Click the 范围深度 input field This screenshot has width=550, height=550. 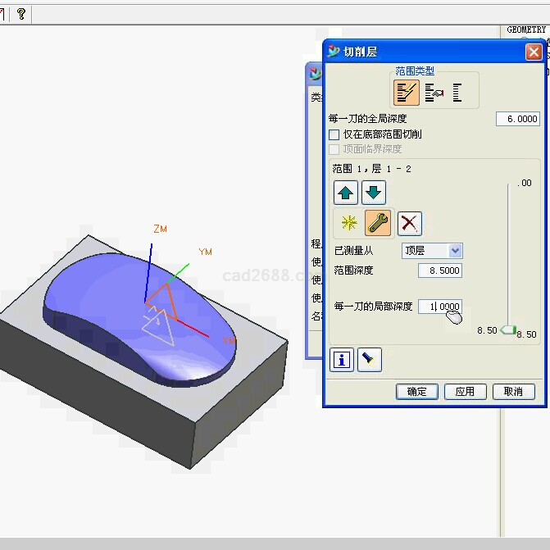pyautogui.click(x=440, y=270)
